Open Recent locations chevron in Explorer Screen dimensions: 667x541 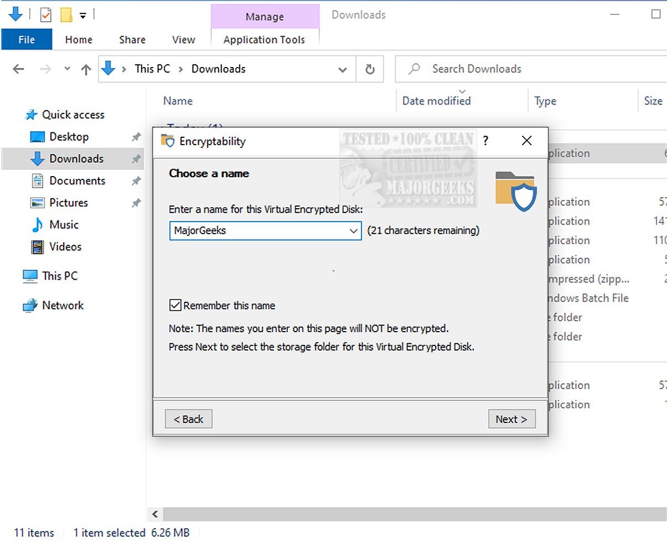[x=67, y=69]
